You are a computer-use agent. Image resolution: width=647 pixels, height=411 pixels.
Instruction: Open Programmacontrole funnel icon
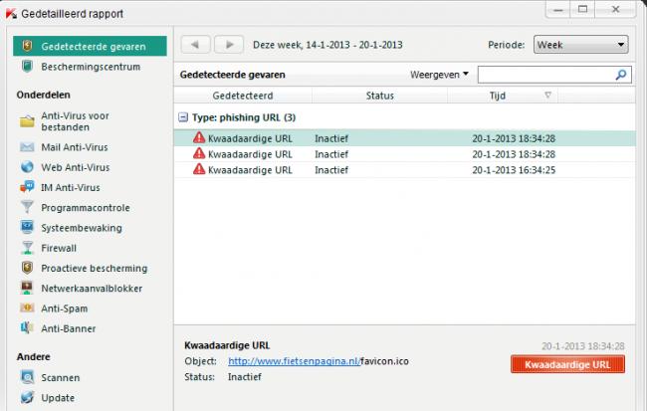point(27,207)
